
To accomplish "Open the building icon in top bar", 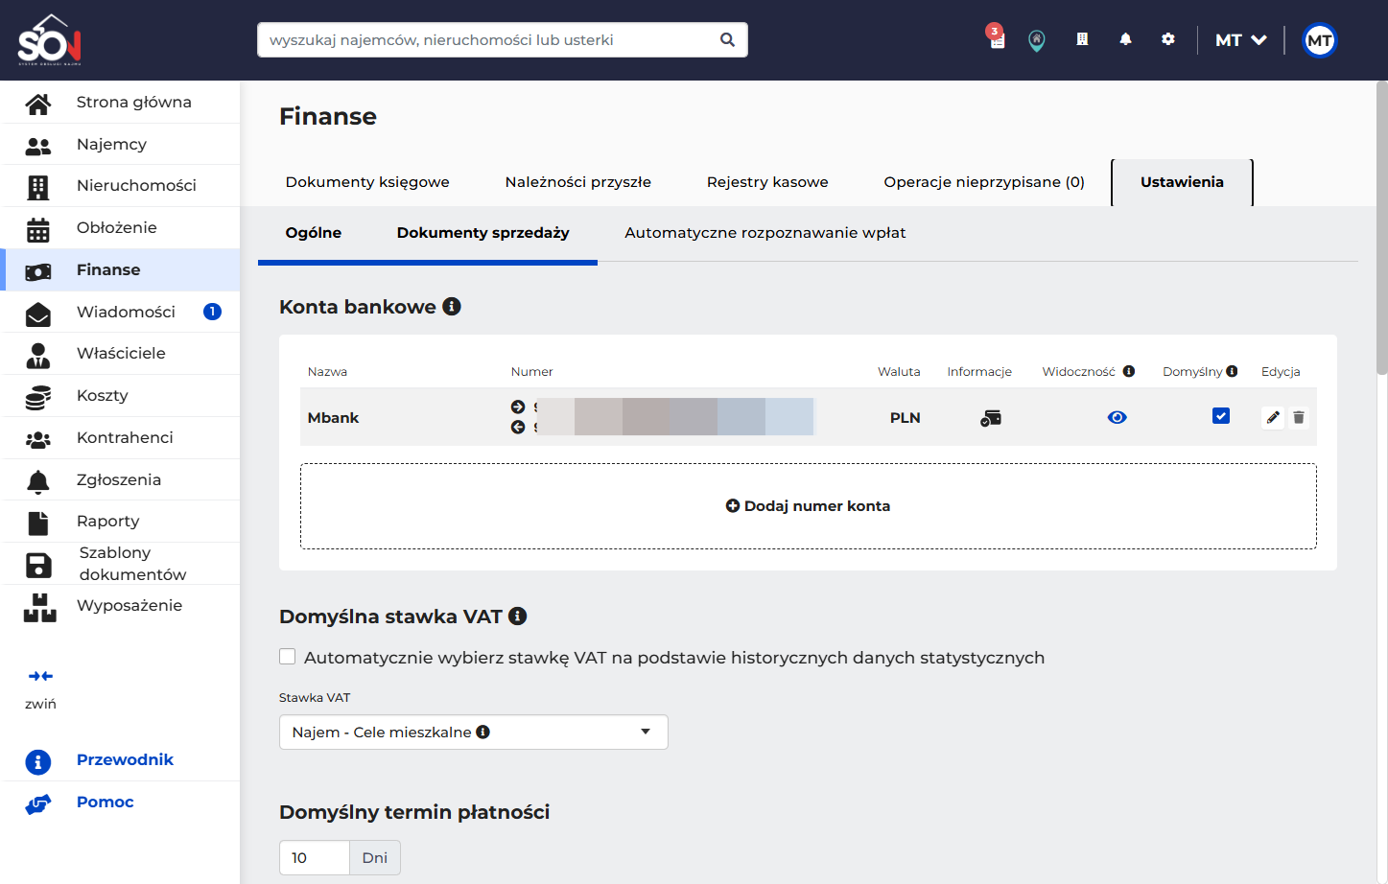I will 1082,39.
